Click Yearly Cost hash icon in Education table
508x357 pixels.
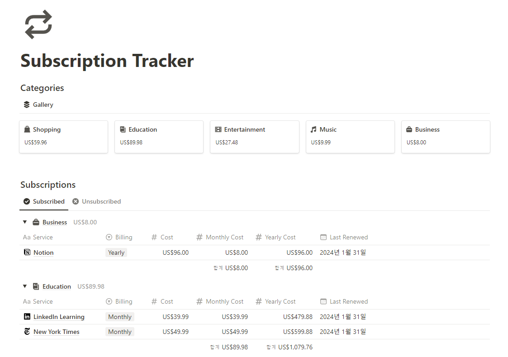click(x=259, y=301)
